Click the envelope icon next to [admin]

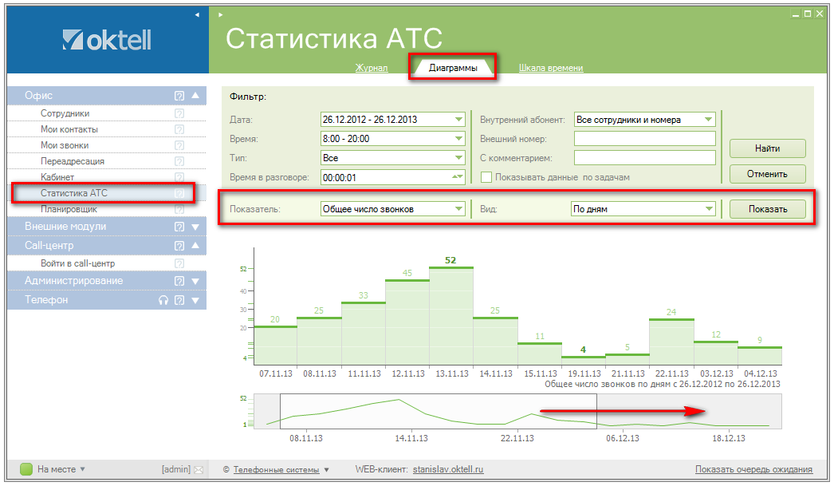[199, 470]
